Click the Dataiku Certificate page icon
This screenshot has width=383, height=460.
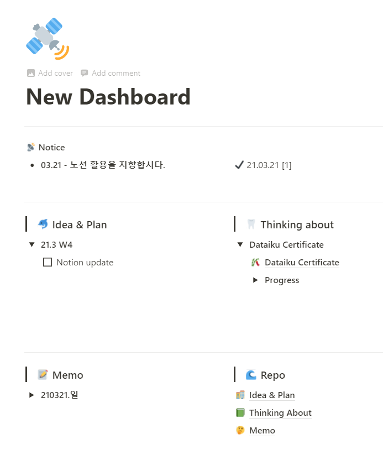pos(255,262)
